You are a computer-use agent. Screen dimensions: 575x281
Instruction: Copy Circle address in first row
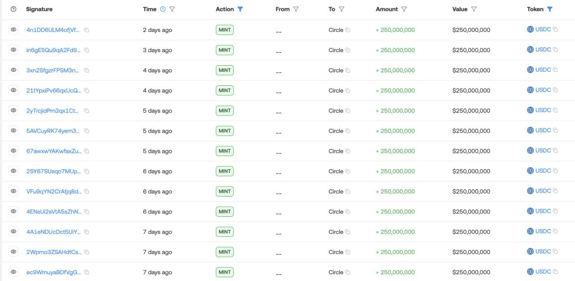pyautogui.click(x=348, y=30)
